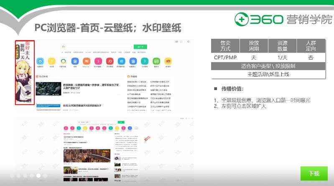Click the table header 投放周期

tap(254, 46)
